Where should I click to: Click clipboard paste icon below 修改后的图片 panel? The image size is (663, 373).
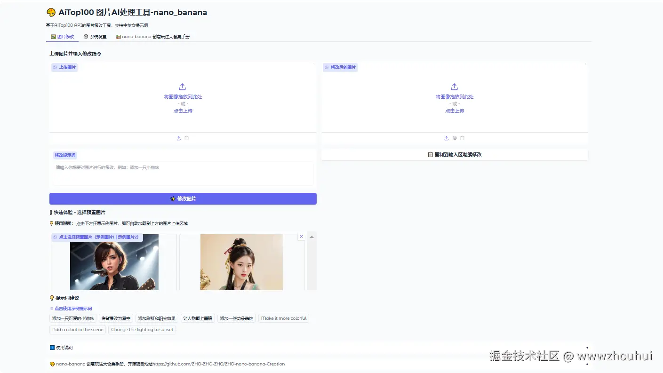[462, 138]
